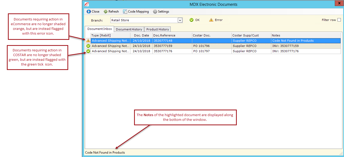The height and width of the screenshot is (157, 344).
Task: Click PO 101797 cell
Action: (212, 51)
